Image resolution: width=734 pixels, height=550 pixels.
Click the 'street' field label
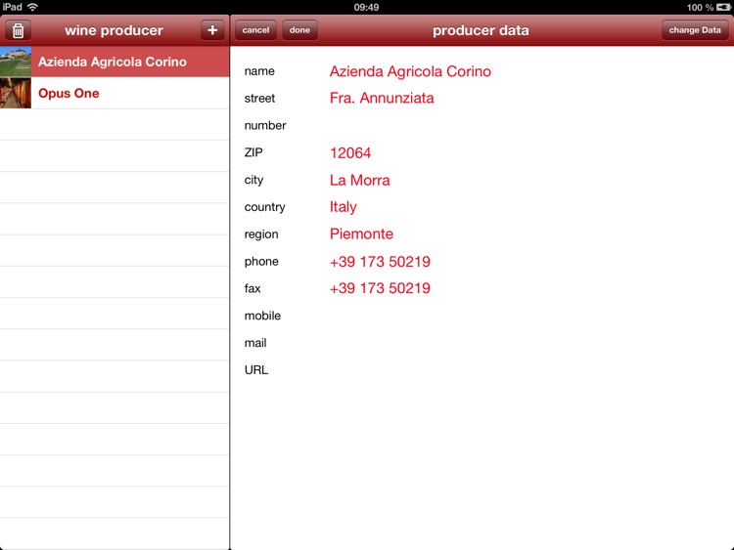pos(259,99)
